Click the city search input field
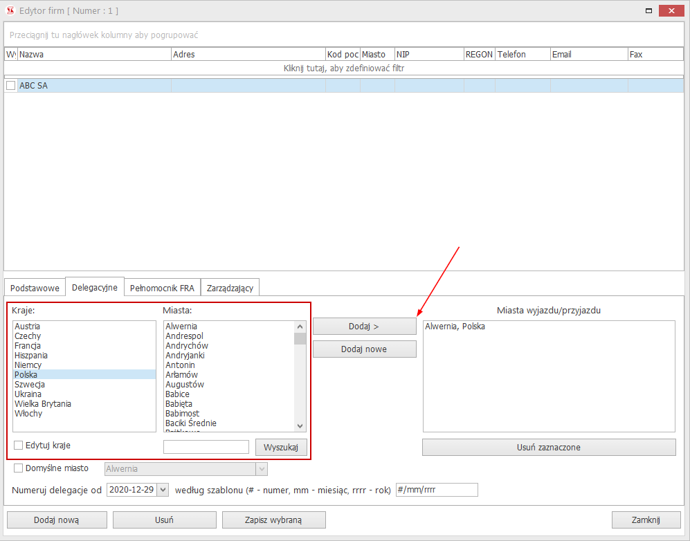 pos(206,448)
